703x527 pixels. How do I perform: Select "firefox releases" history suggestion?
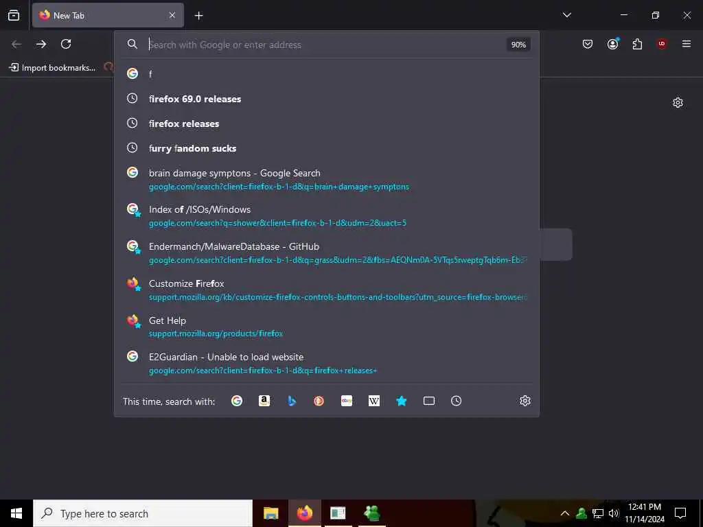tap(326, 124)
